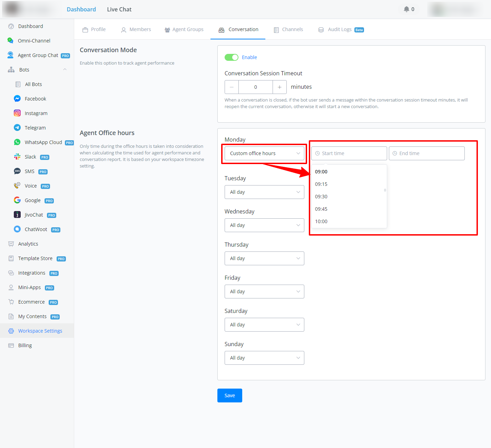Decrease session timeout minutes
The width and height of the screenshot is (491, 448).
point(232,87)
